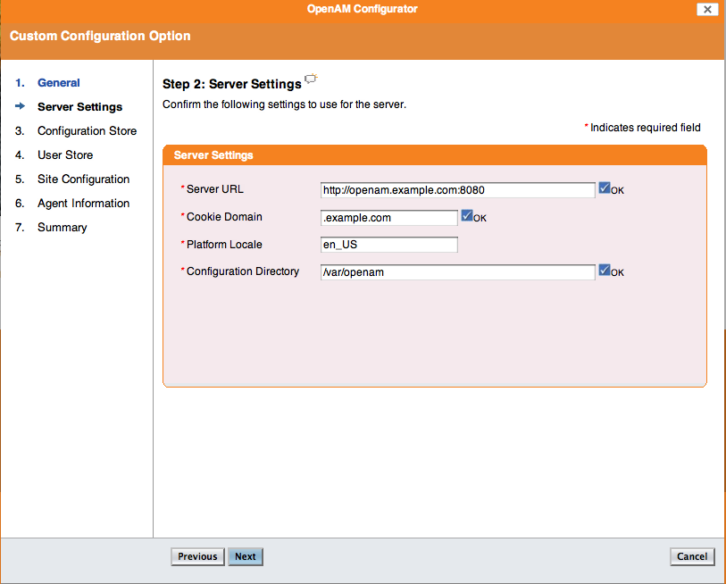726x584 pixels.
Task: Focus the Server URL input field
Action: 457,190
